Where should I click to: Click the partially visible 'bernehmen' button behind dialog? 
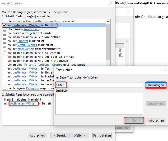(x=123, y=128)
